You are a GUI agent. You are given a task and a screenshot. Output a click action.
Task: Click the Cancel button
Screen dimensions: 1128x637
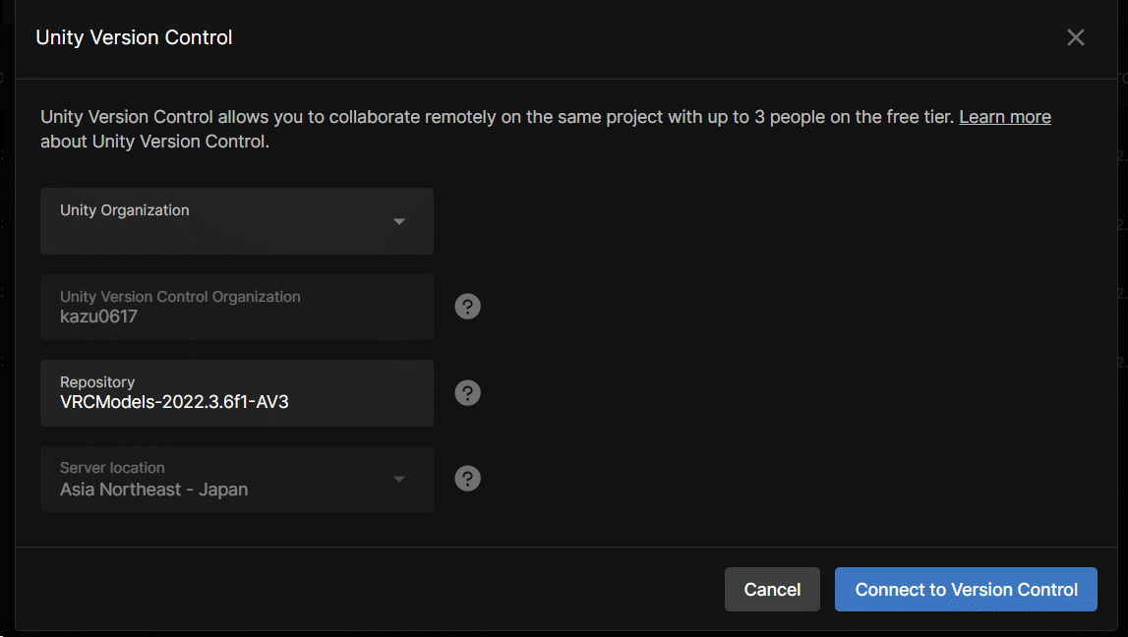pyautogui.click(x=772, y=590)
